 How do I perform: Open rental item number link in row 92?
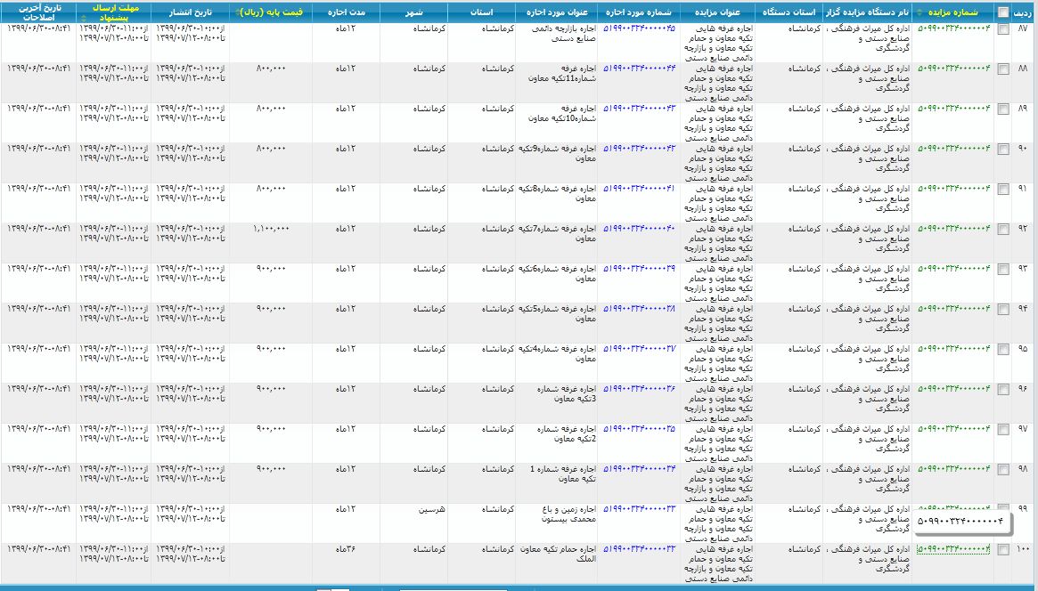tap(639, 229)
